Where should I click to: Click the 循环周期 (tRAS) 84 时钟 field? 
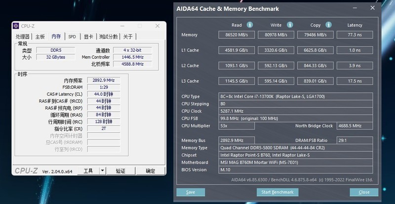point(104,115)
